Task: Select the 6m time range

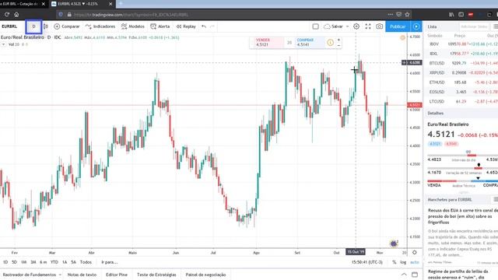Action: coord(44,262)
